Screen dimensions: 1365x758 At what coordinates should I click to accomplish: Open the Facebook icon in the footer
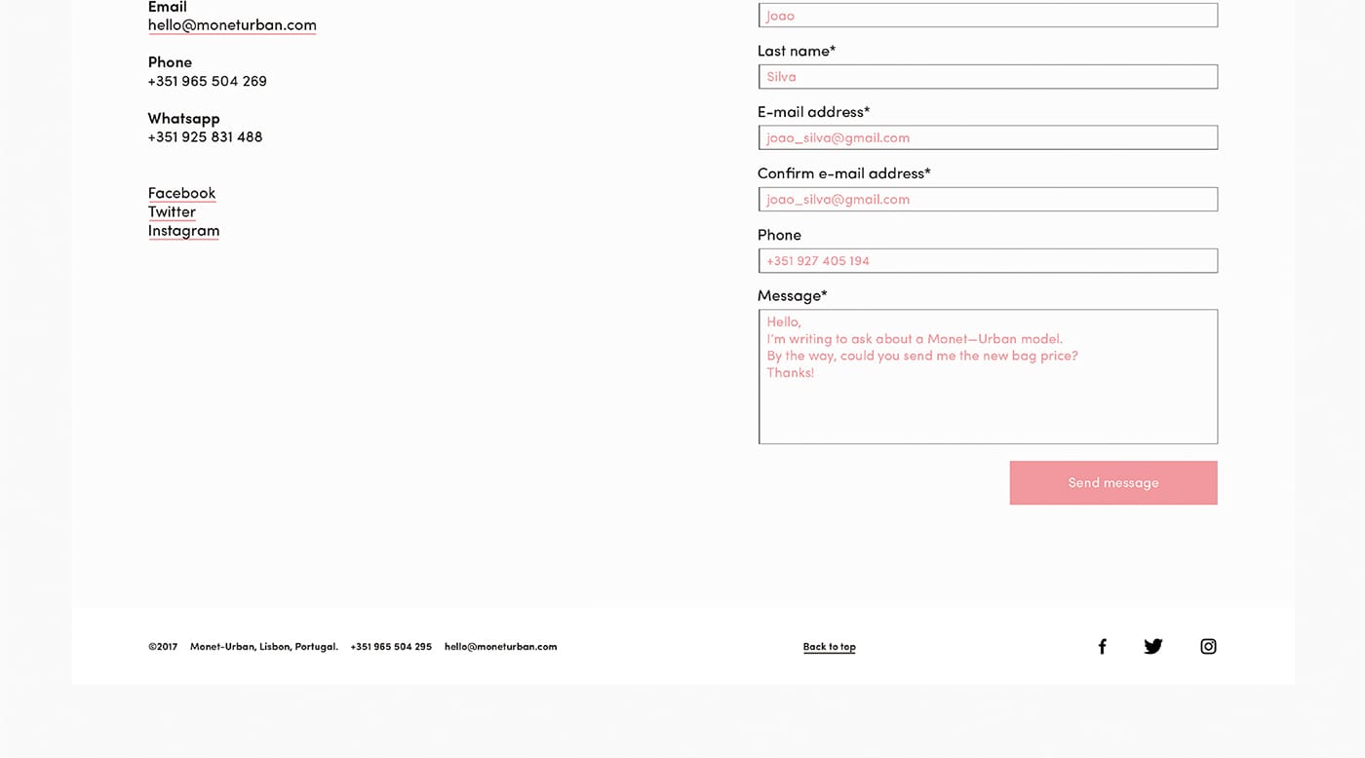click(1102, 646)
